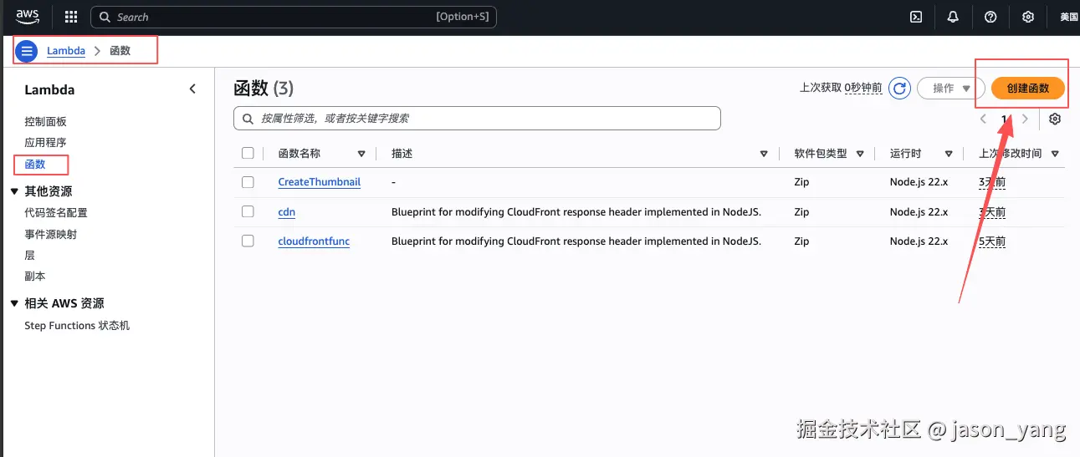The width and height of the screenshot is (1080, 457).
Task: Open the help question mark icon
Action: 990,17
